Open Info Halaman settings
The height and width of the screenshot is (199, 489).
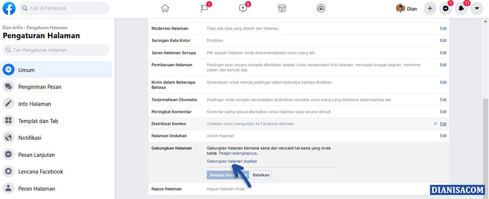click(x=56, y=104)
